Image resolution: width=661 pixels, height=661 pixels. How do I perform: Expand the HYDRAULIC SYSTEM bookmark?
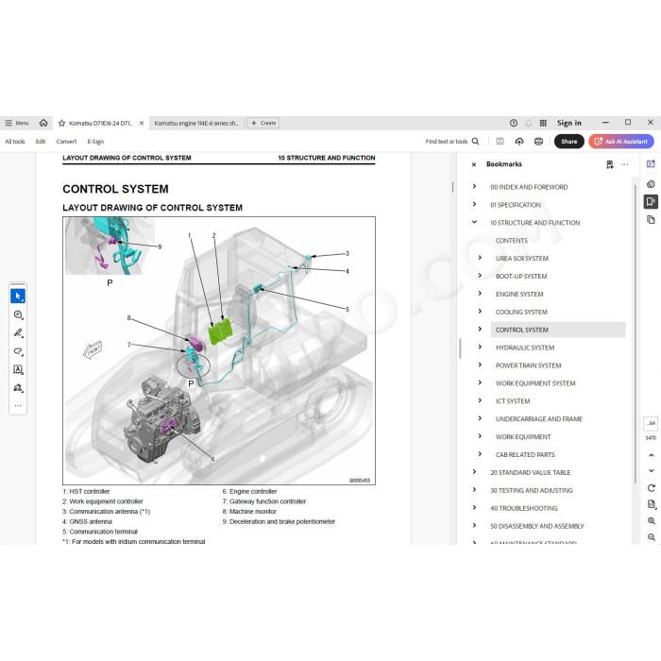point(480,347)
